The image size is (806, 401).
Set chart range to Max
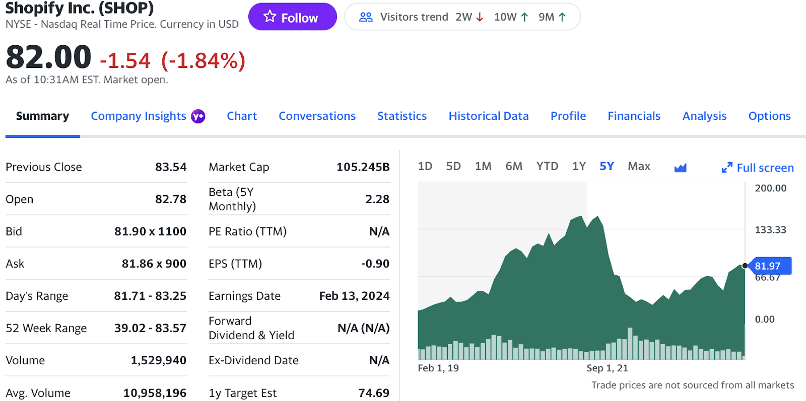point(639,166)
